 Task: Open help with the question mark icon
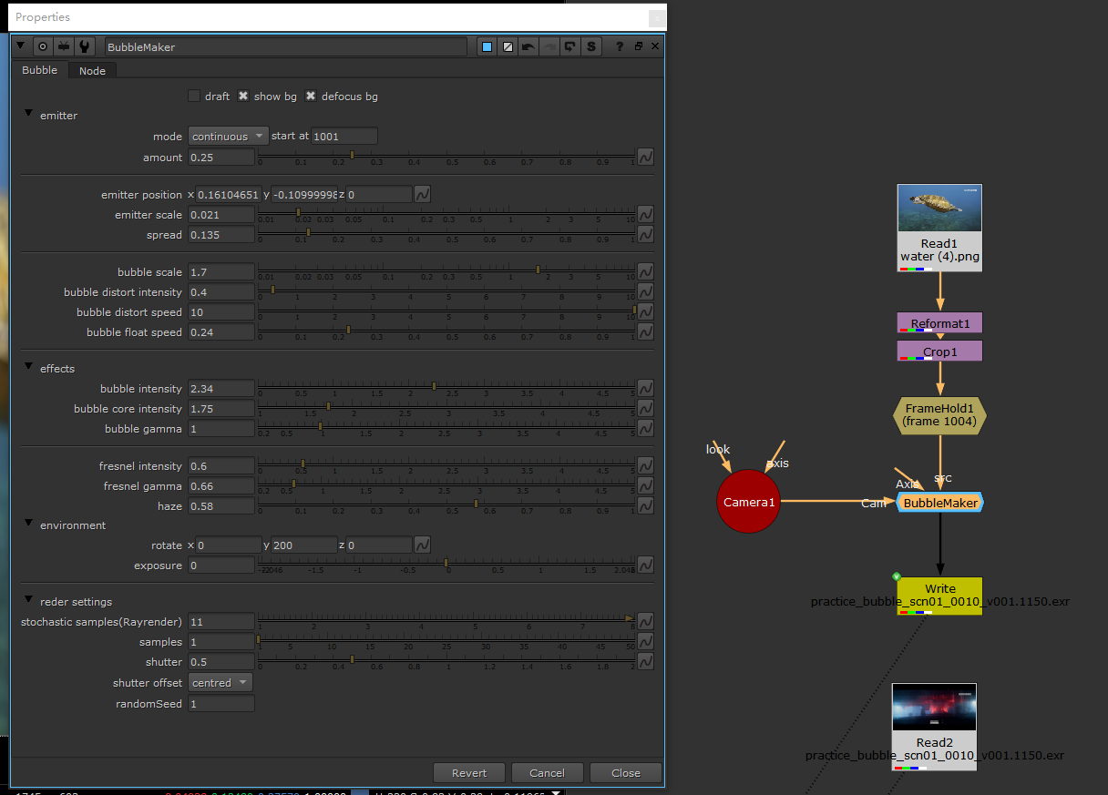coord(620,46)
